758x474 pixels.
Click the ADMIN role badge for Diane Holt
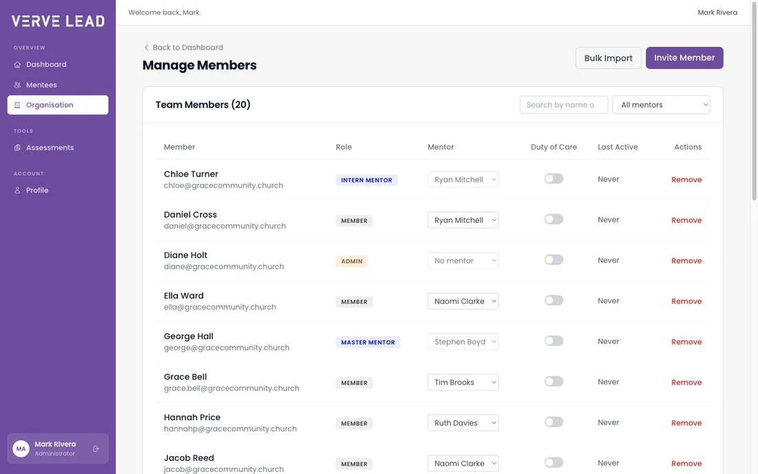[351, 261]
